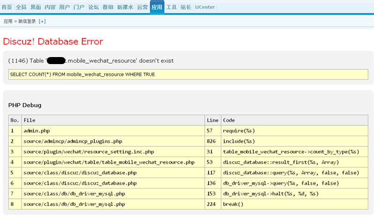374x217 pixels.
Task: Click the admin.php file cell
Action: click(113, 131)
